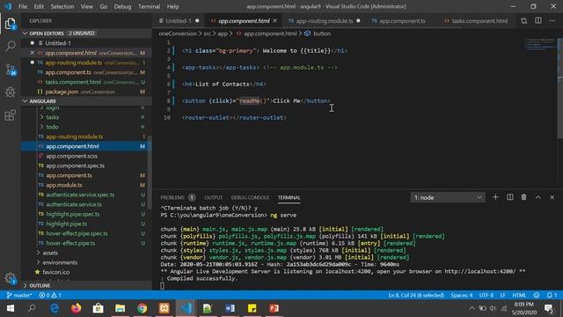The image size is (563, 317).
Task: Click the master branch indicator in status bar
Action: 19,295
